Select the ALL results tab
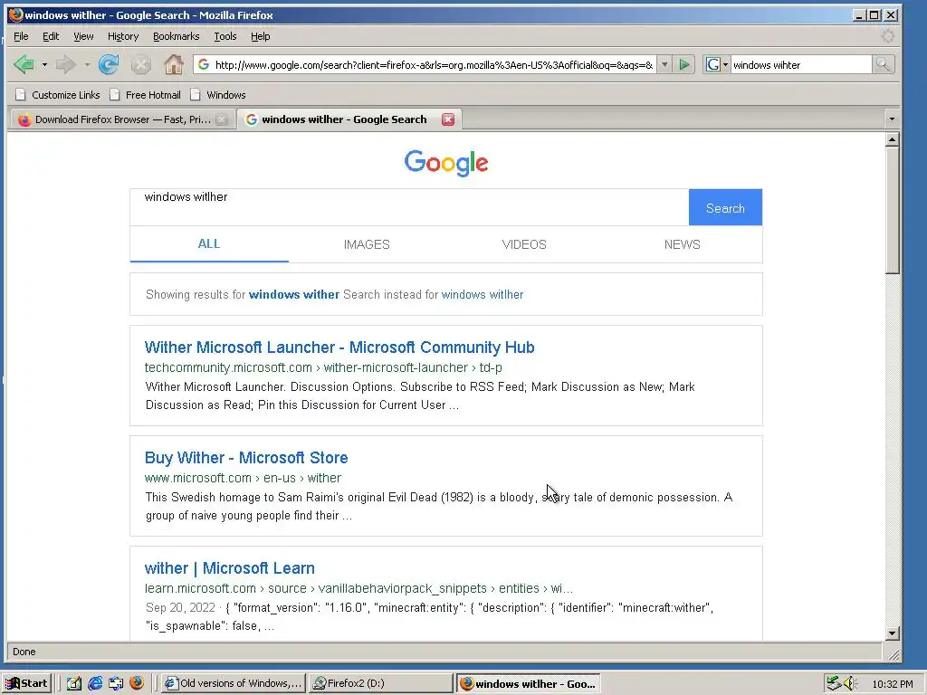Viewport: 927px width, 695px height. [x=209, y=243]
